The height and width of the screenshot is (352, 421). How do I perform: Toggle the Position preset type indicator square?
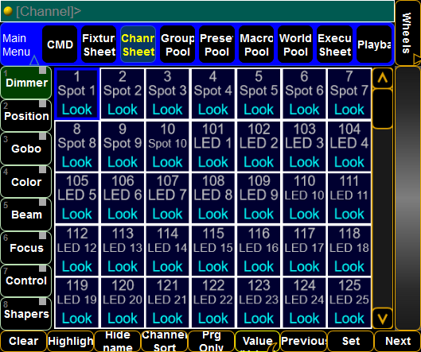coord(42,103)
